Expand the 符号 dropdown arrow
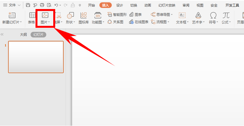The image size is (244, 126). [217, 22]
